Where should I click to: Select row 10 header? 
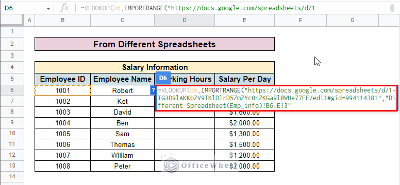pos(12,134)
